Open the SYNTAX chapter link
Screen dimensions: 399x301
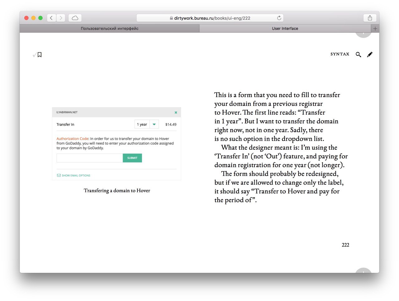pyautogui.click(x=340, y=54)
